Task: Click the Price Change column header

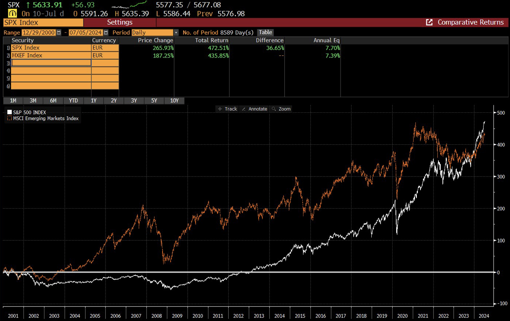Action: click(155, 40)
